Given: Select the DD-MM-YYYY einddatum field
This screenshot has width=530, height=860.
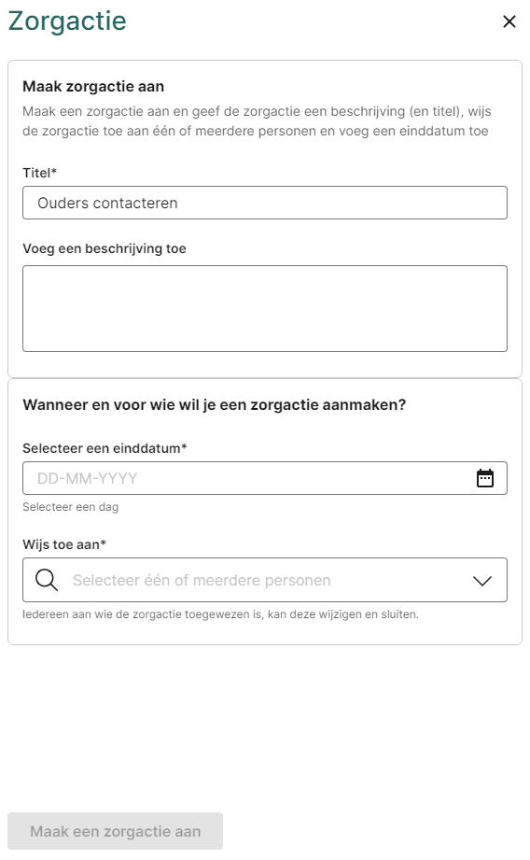Looking at the screenshot, I should [265, 478].
